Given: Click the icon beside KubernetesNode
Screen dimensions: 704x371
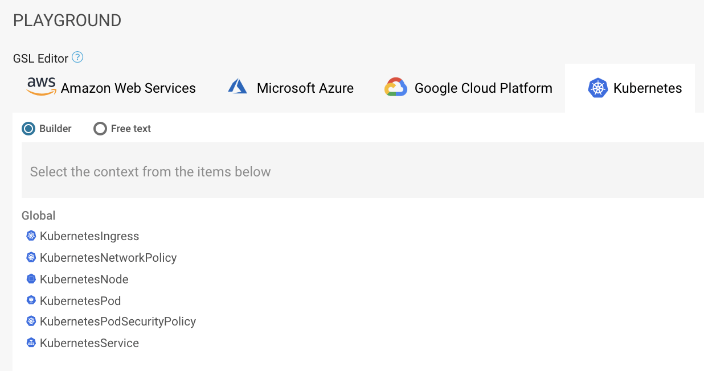Looking at the screenshot, I should (x=31, y=279).
